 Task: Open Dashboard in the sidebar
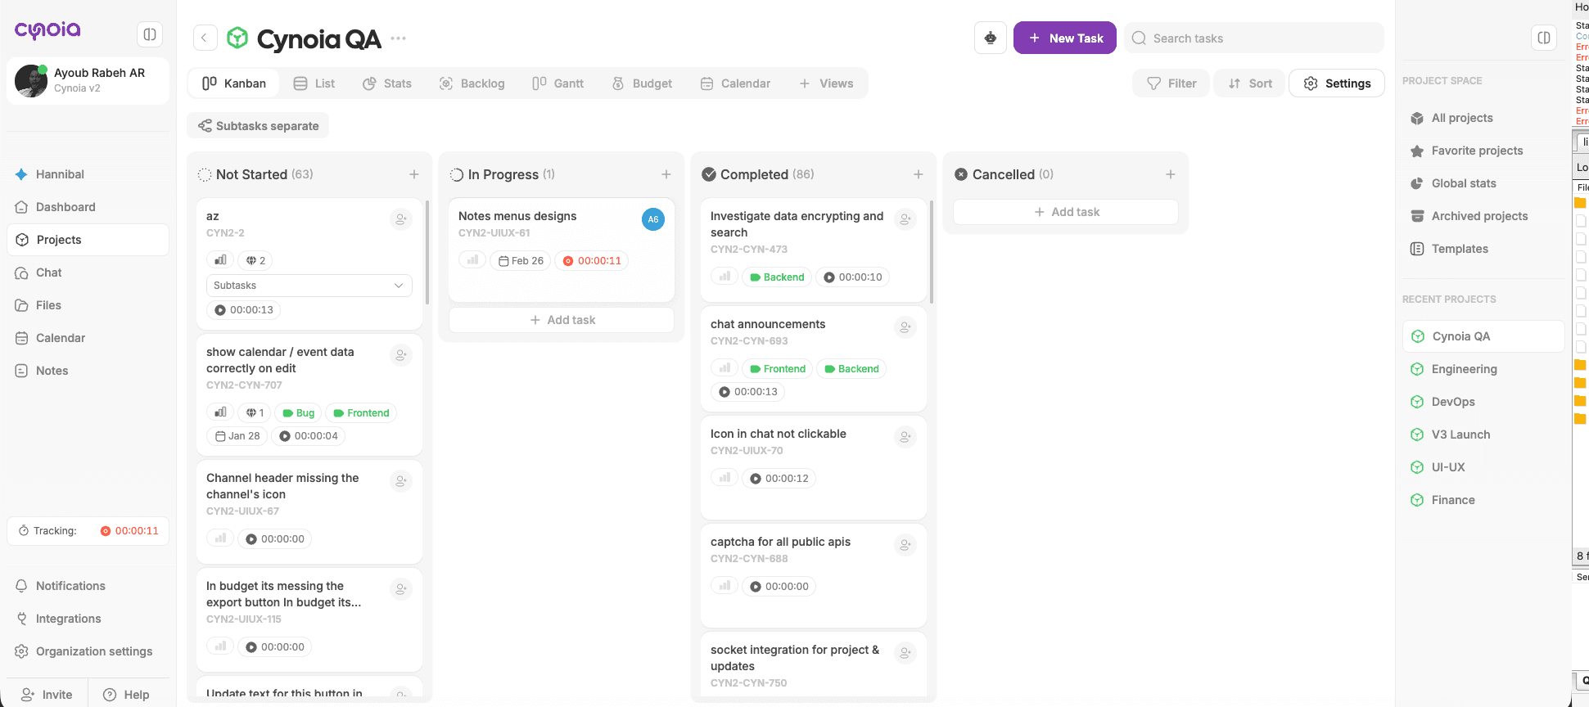pyautogui.click(x=88, y=207)
